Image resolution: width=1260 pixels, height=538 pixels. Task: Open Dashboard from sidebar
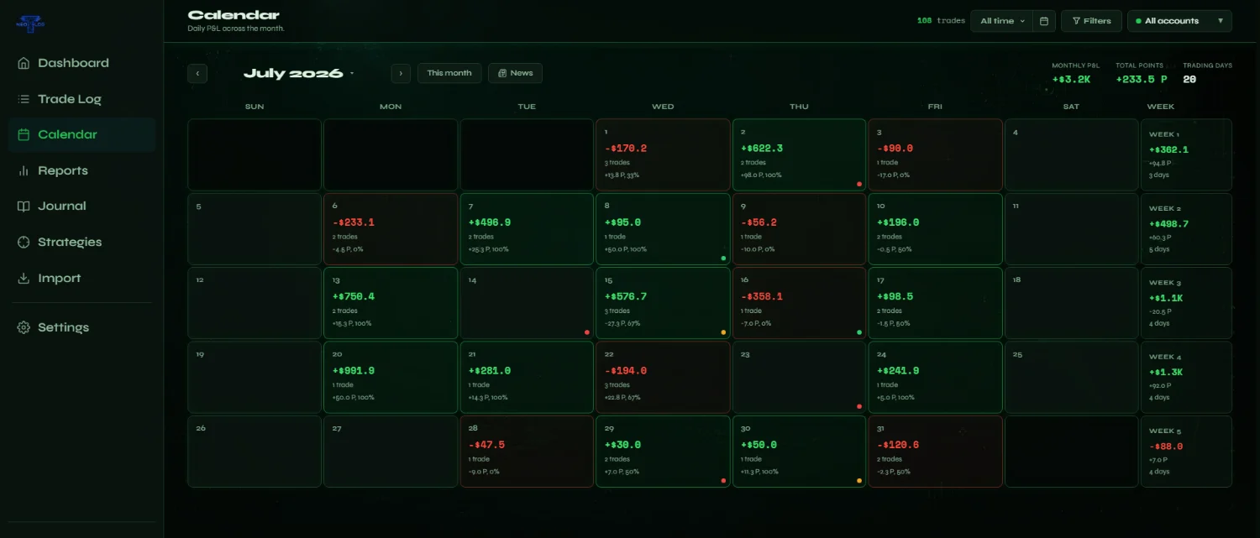click(81, 63)
